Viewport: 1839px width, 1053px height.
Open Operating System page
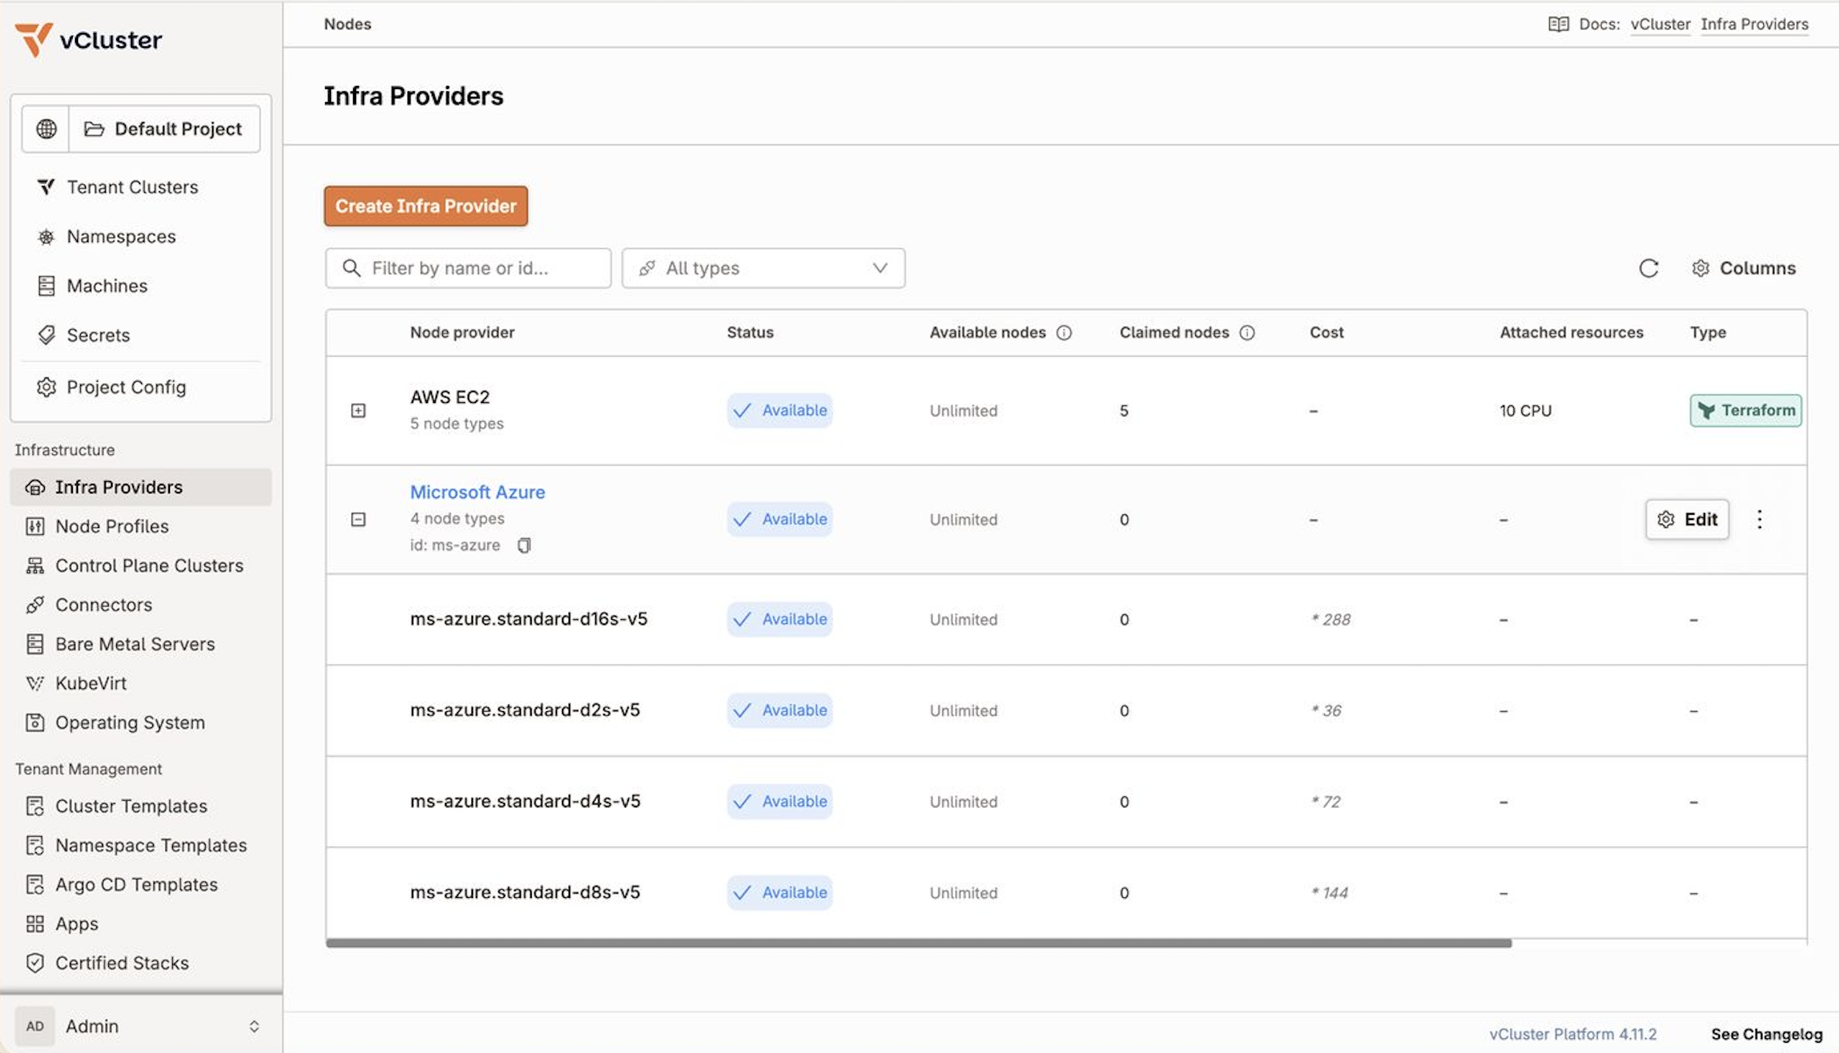[140, 722]
